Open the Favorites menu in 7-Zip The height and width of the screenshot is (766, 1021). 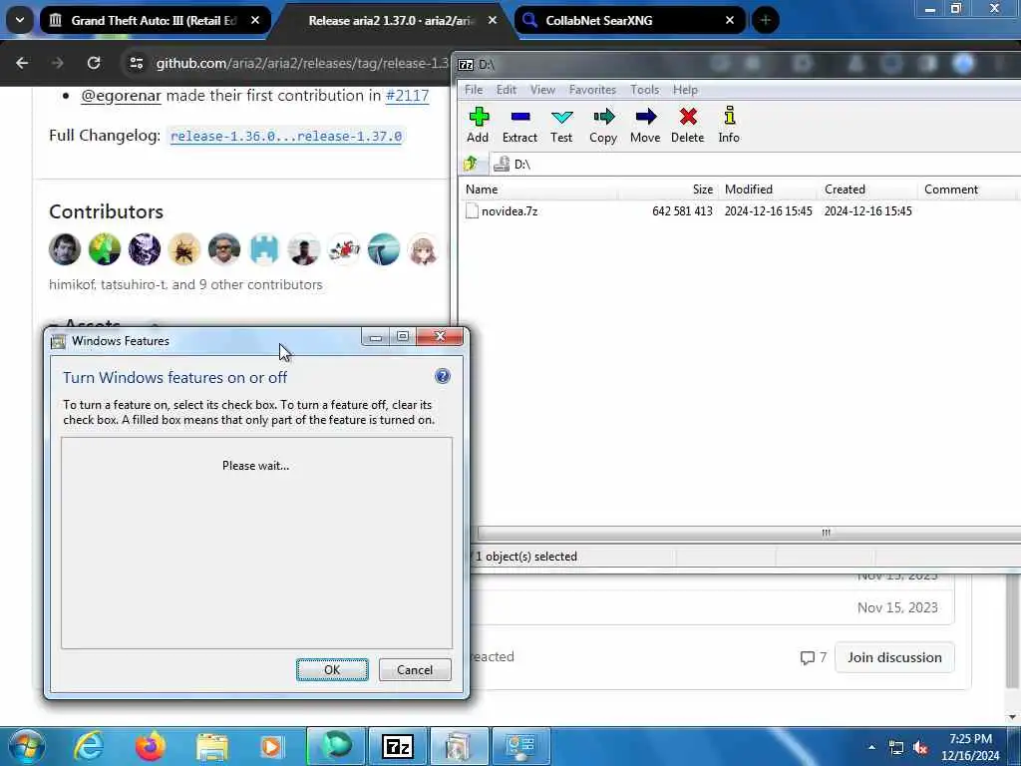point(592,89)
